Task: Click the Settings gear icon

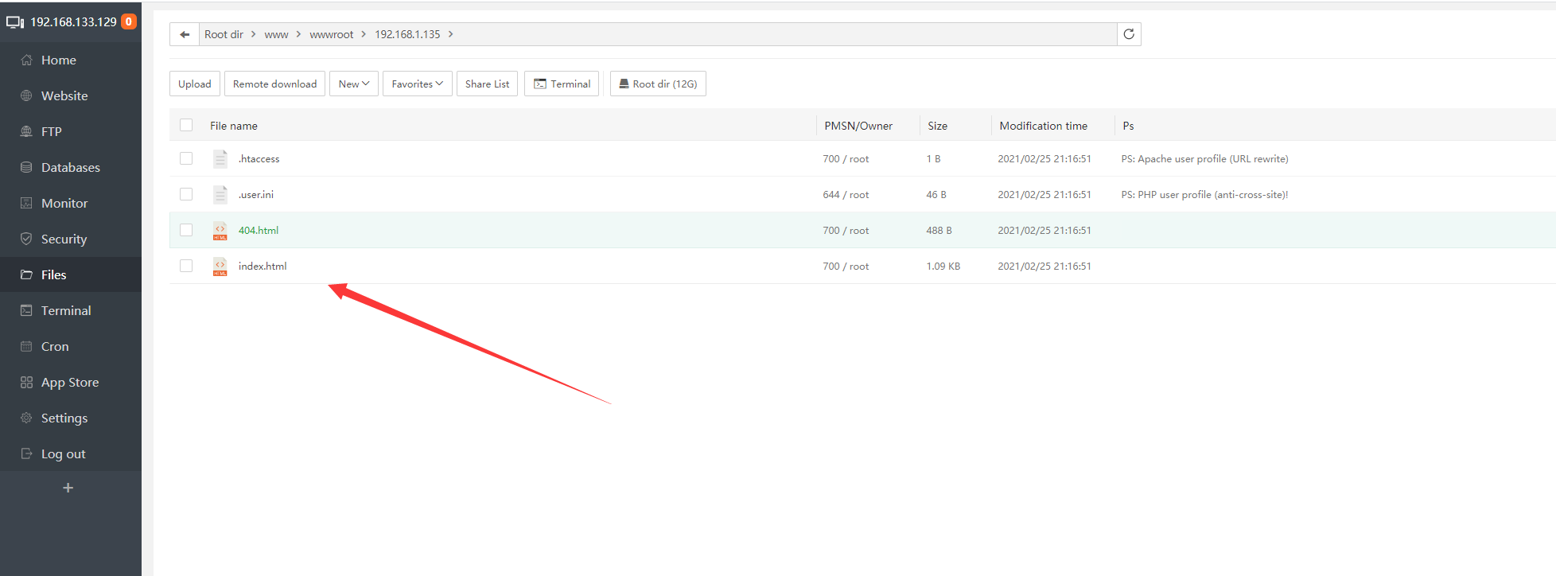Action: click(x=26, y=418)
